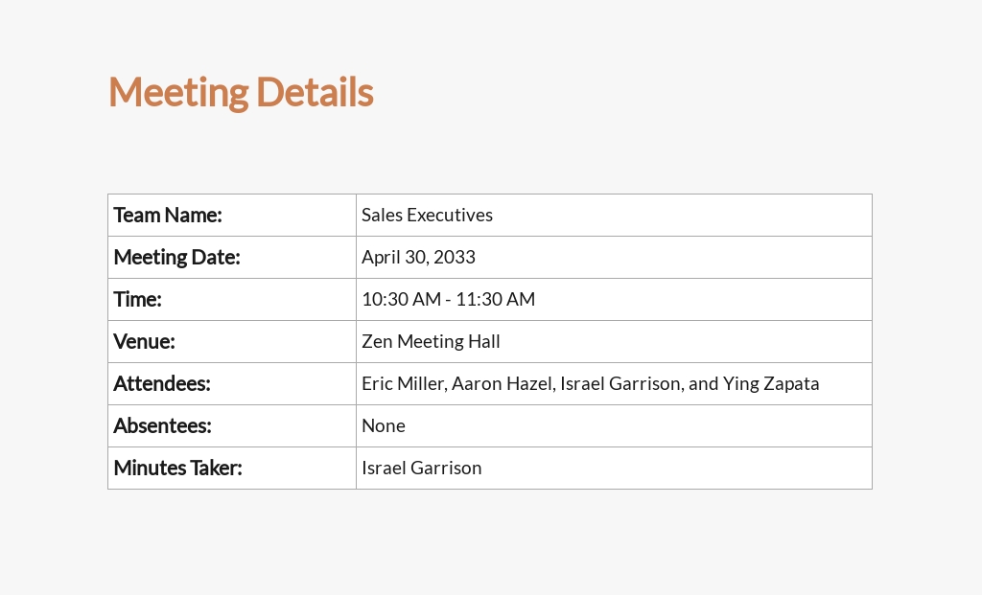Select the Absentees label cell
The image size is (982, 595).
[232, 426]
